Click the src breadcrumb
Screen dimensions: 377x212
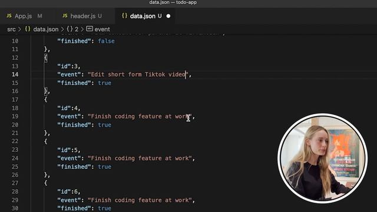(11, 29)
